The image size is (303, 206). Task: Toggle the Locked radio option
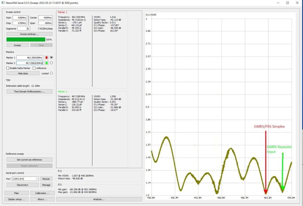click(51, 73)
